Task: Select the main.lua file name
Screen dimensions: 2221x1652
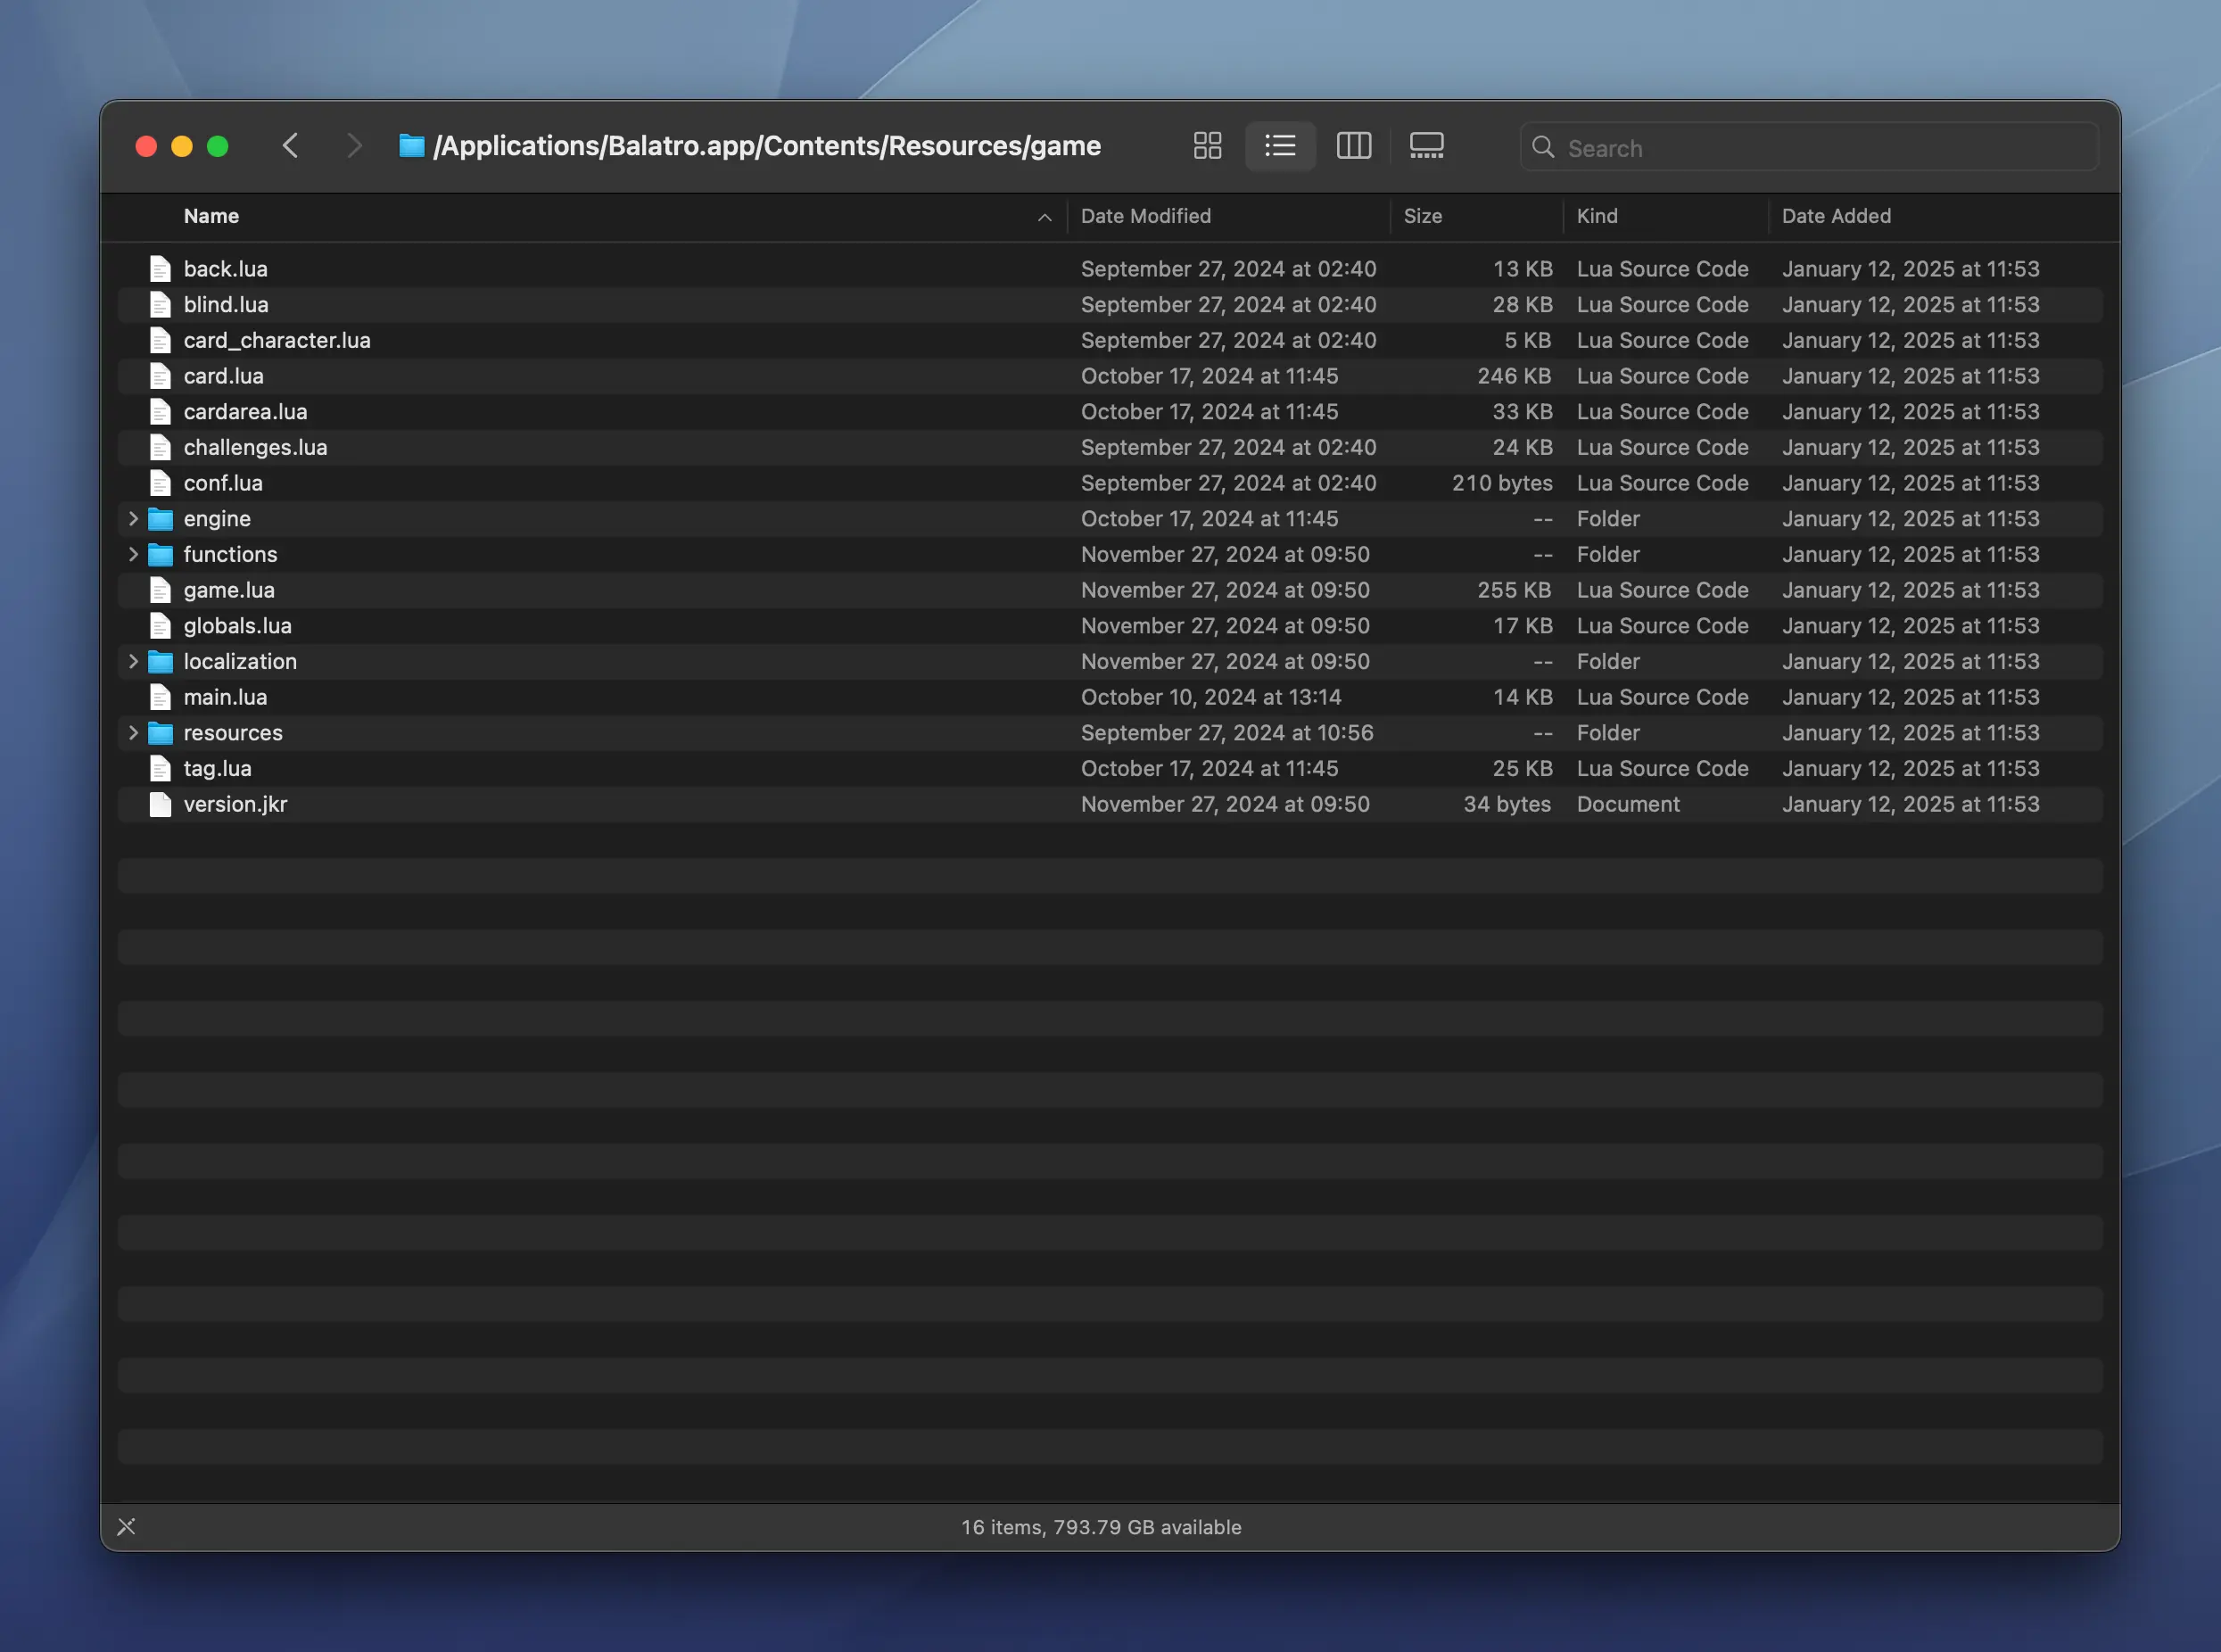Action: click(x=225, y=697)
